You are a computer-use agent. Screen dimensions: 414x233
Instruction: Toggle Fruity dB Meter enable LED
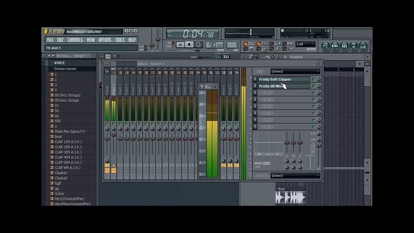[x=313, y=86]
